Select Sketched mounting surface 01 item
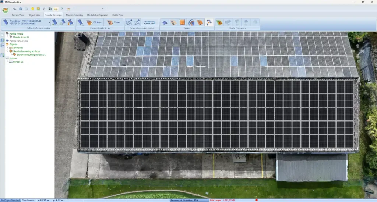The width and height of the screenshot is (377, 202). 31,55
